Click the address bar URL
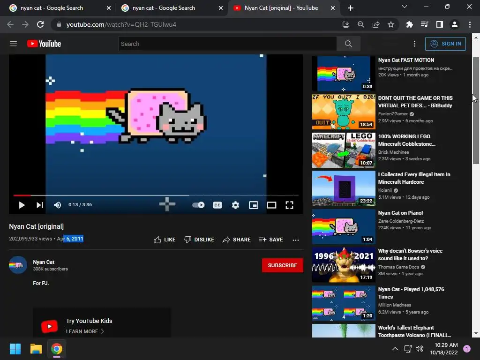Screen dimensions: 480x360 tap(121, 24)
